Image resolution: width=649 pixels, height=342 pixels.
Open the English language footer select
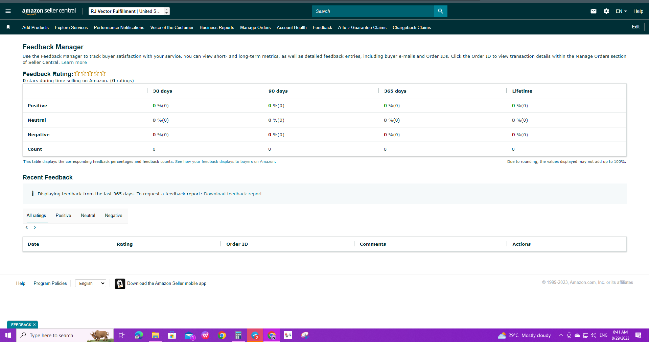coord(91,283)
